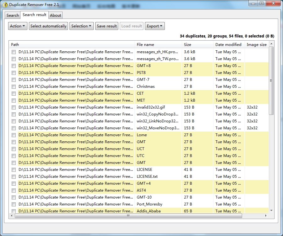The image size is (283, 236).
Task: Check the box for messages_zh_HK file
Action: coord(14,52)
